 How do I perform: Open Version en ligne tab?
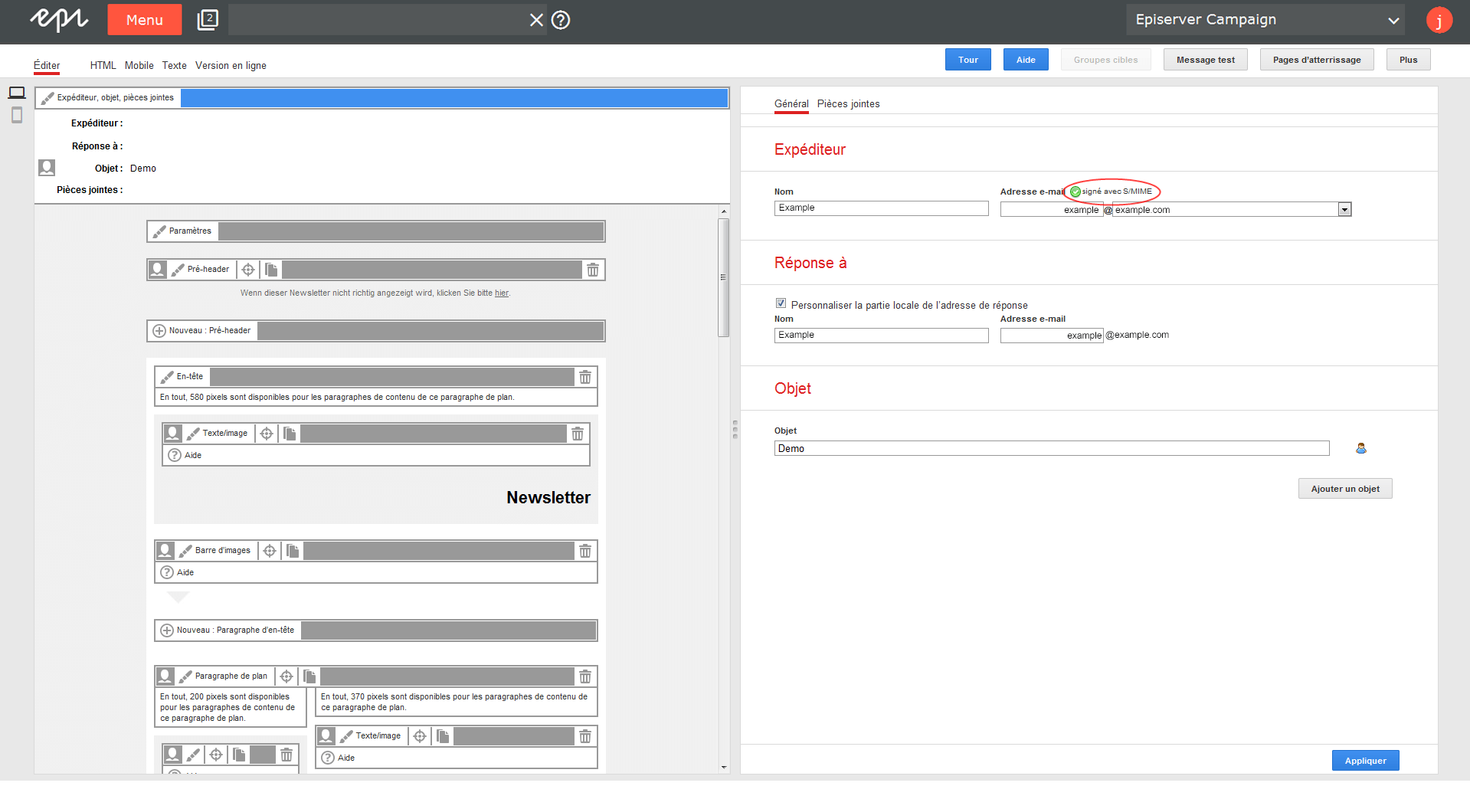coord(231,66)
